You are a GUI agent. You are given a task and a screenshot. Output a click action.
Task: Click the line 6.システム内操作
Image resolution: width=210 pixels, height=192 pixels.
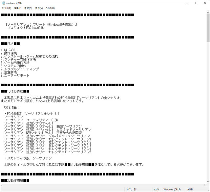pyautogui.click(x=13, y=66)
